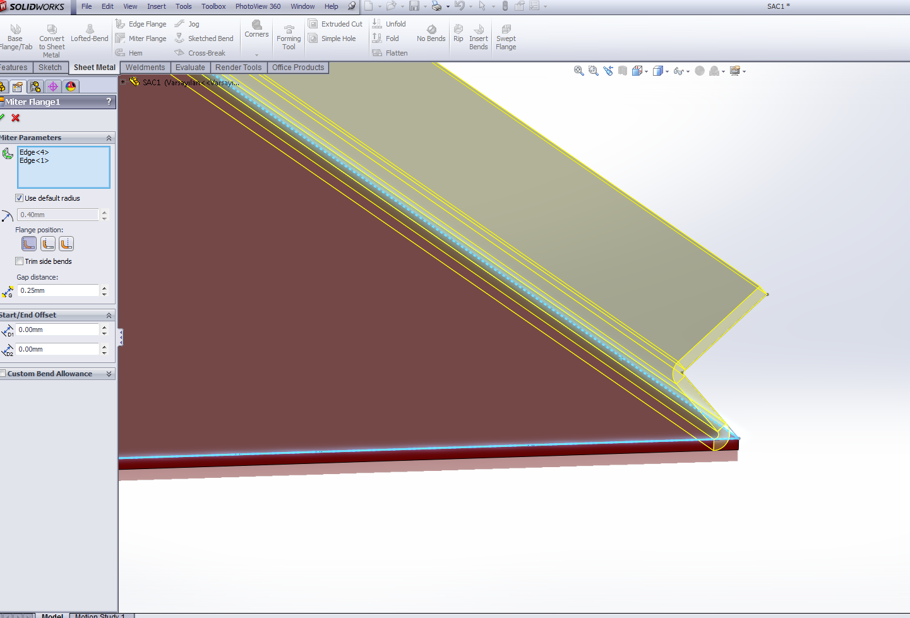Click the Flatten tool
The image size is (910, 618).
coord(390,53)
